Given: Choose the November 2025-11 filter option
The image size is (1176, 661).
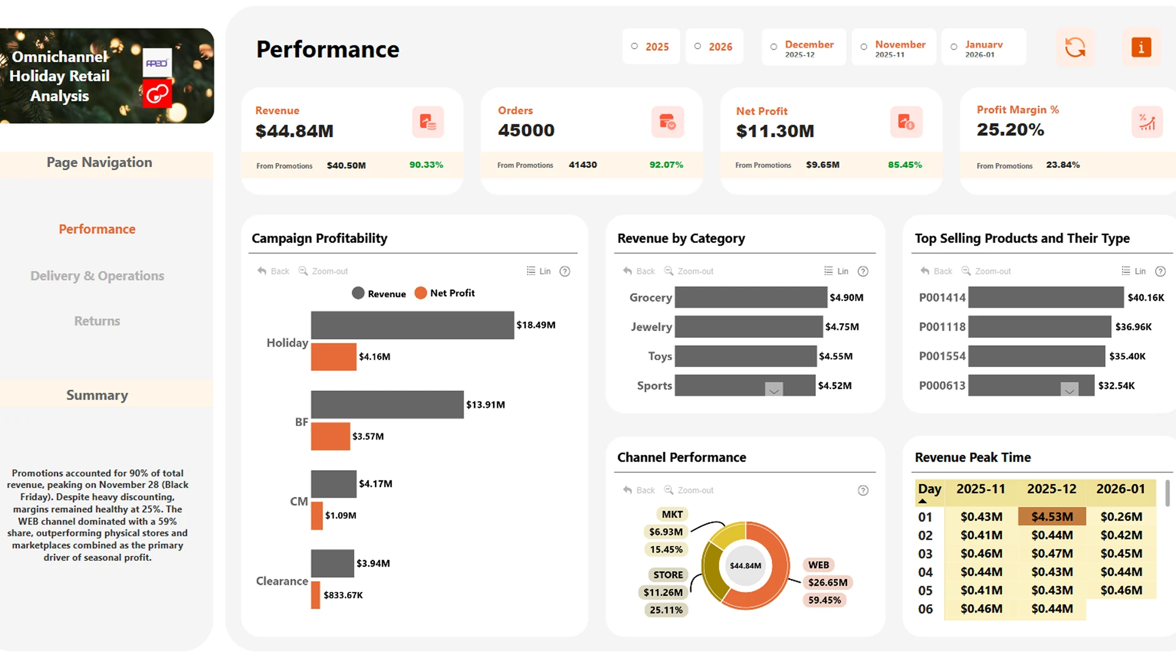Looking at the screenshot, I should [864, 47].
